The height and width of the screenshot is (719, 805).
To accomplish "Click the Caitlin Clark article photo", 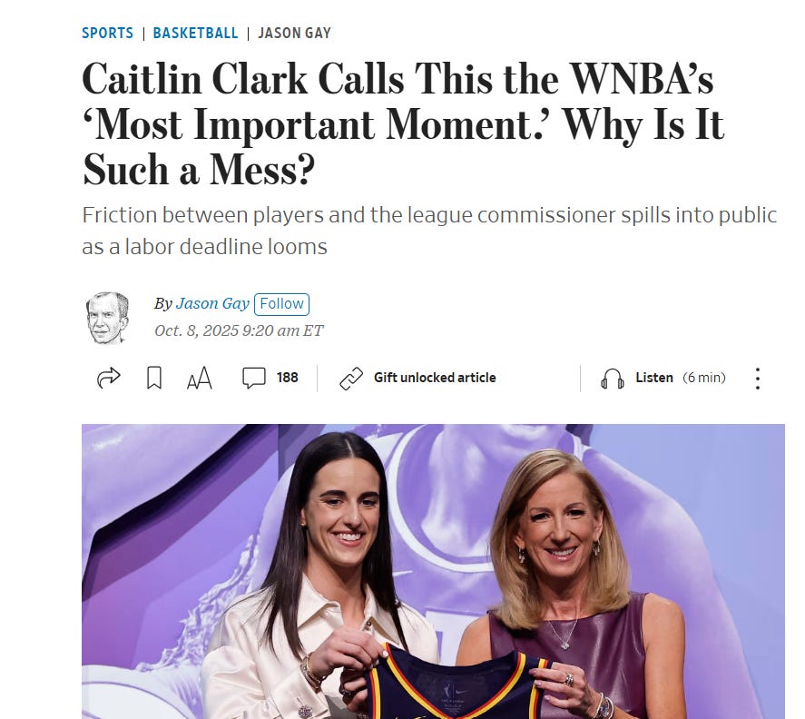I will [433, 571].
